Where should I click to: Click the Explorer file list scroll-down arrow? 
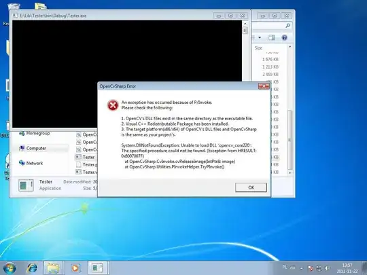(290, 173)
